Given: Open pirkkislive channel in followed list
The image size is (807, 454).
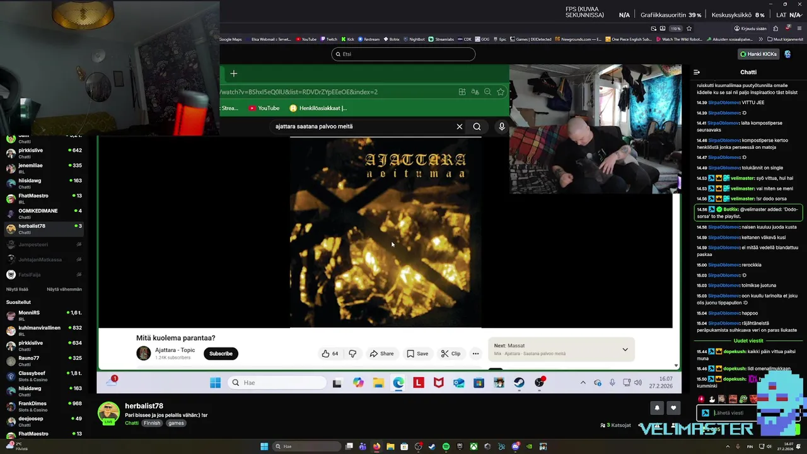Looking at the screenshot, I should pos(44,153).
